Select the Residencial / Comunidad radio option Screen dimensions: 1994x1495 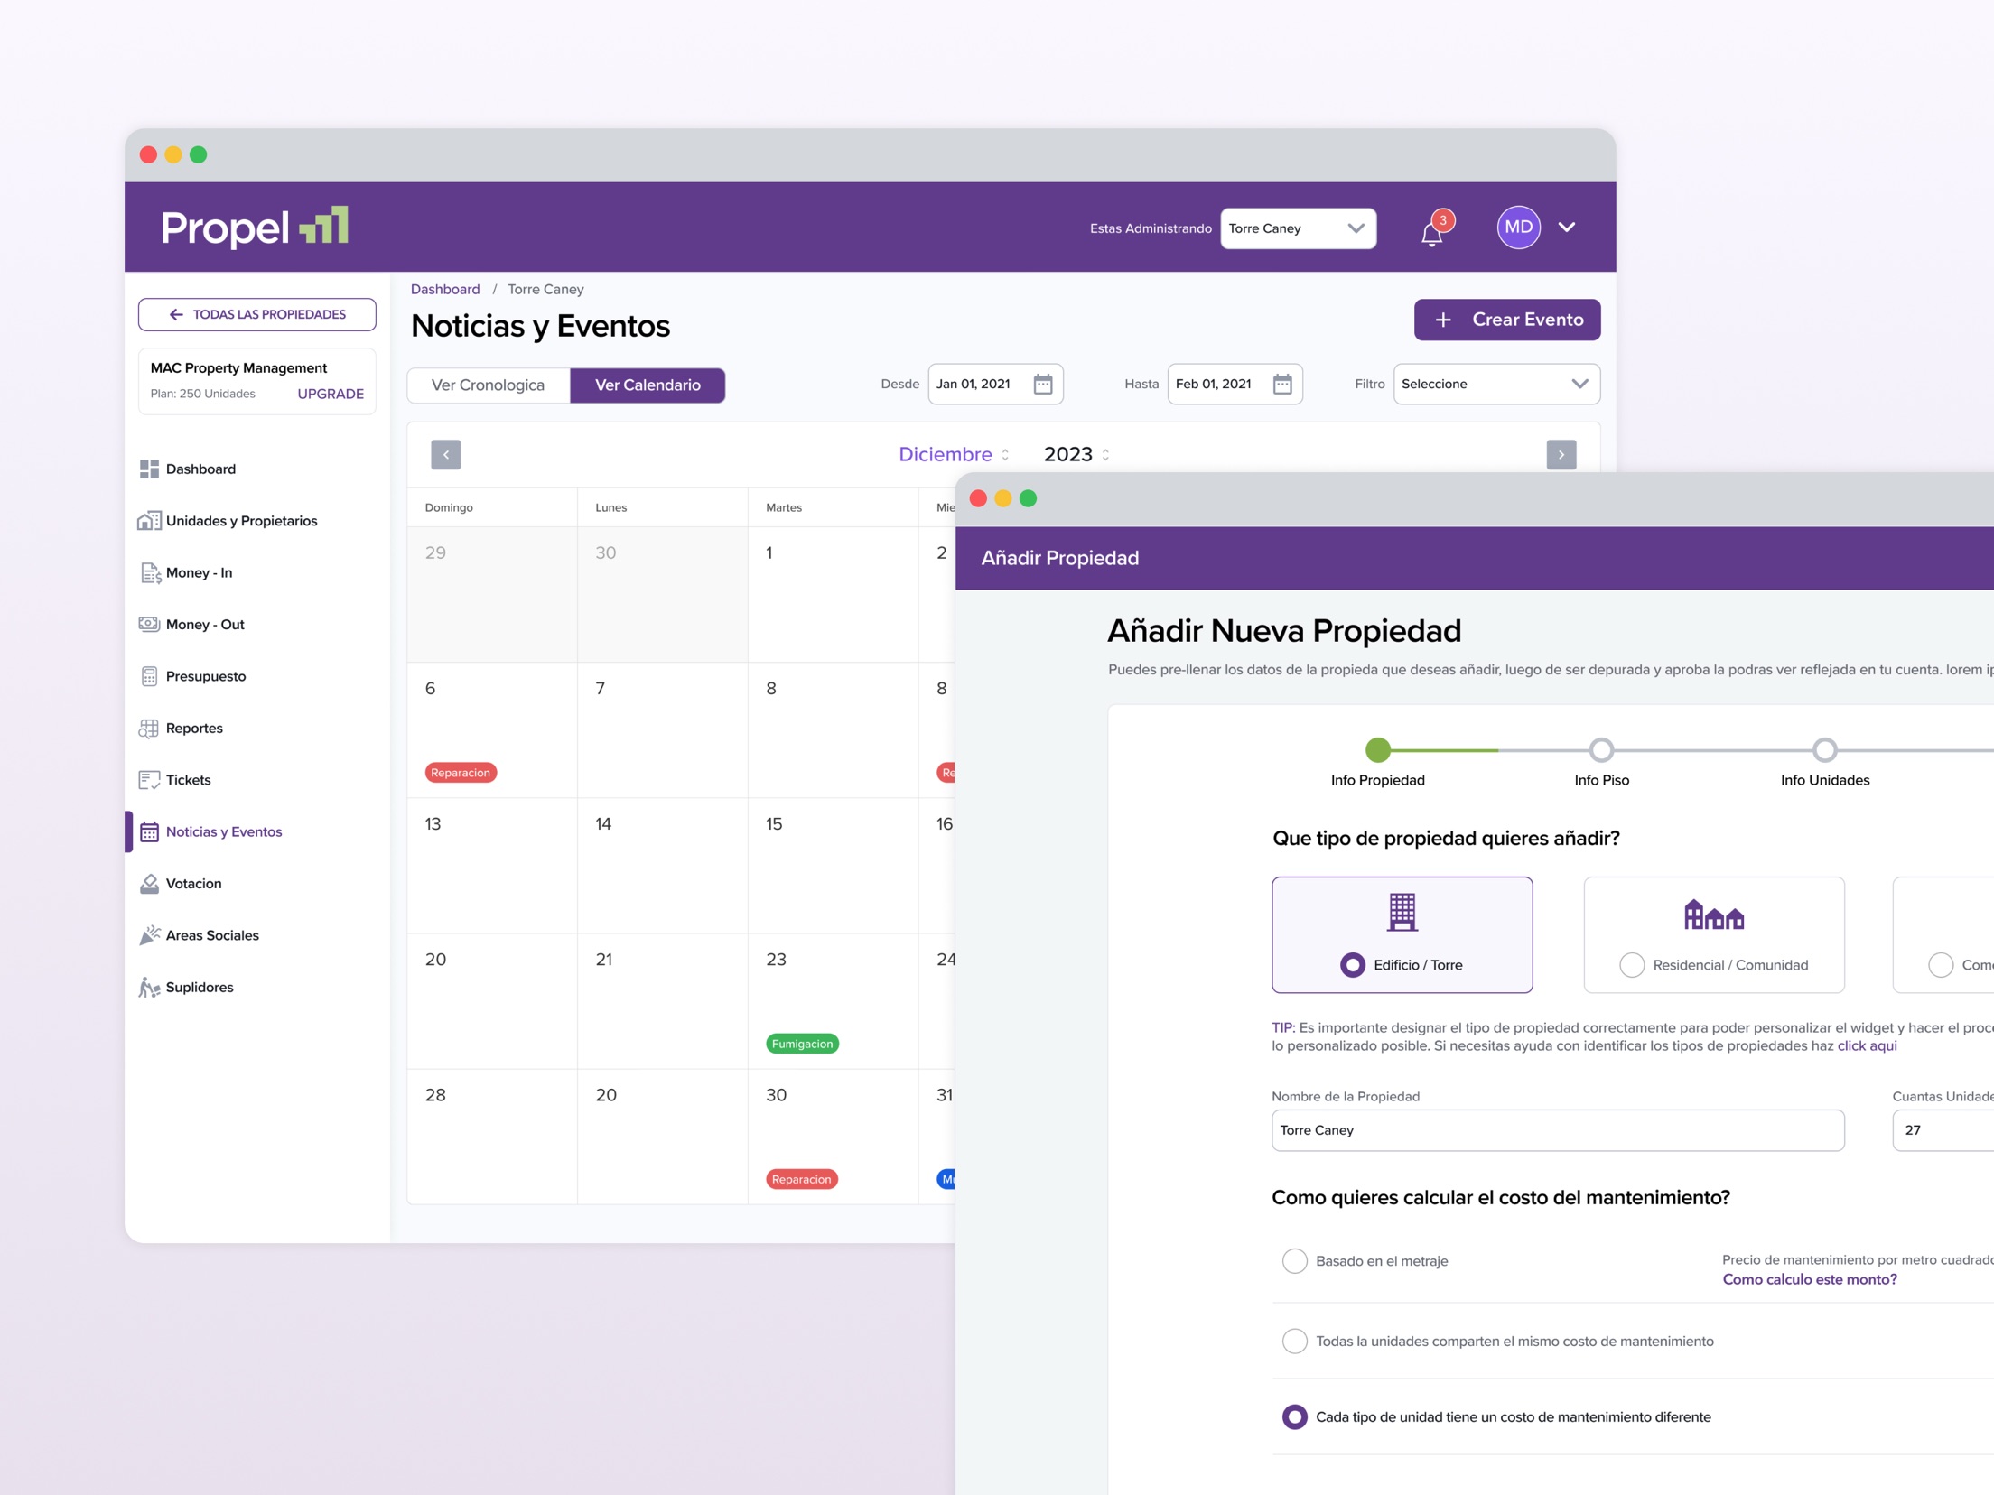click(1631, 965)
